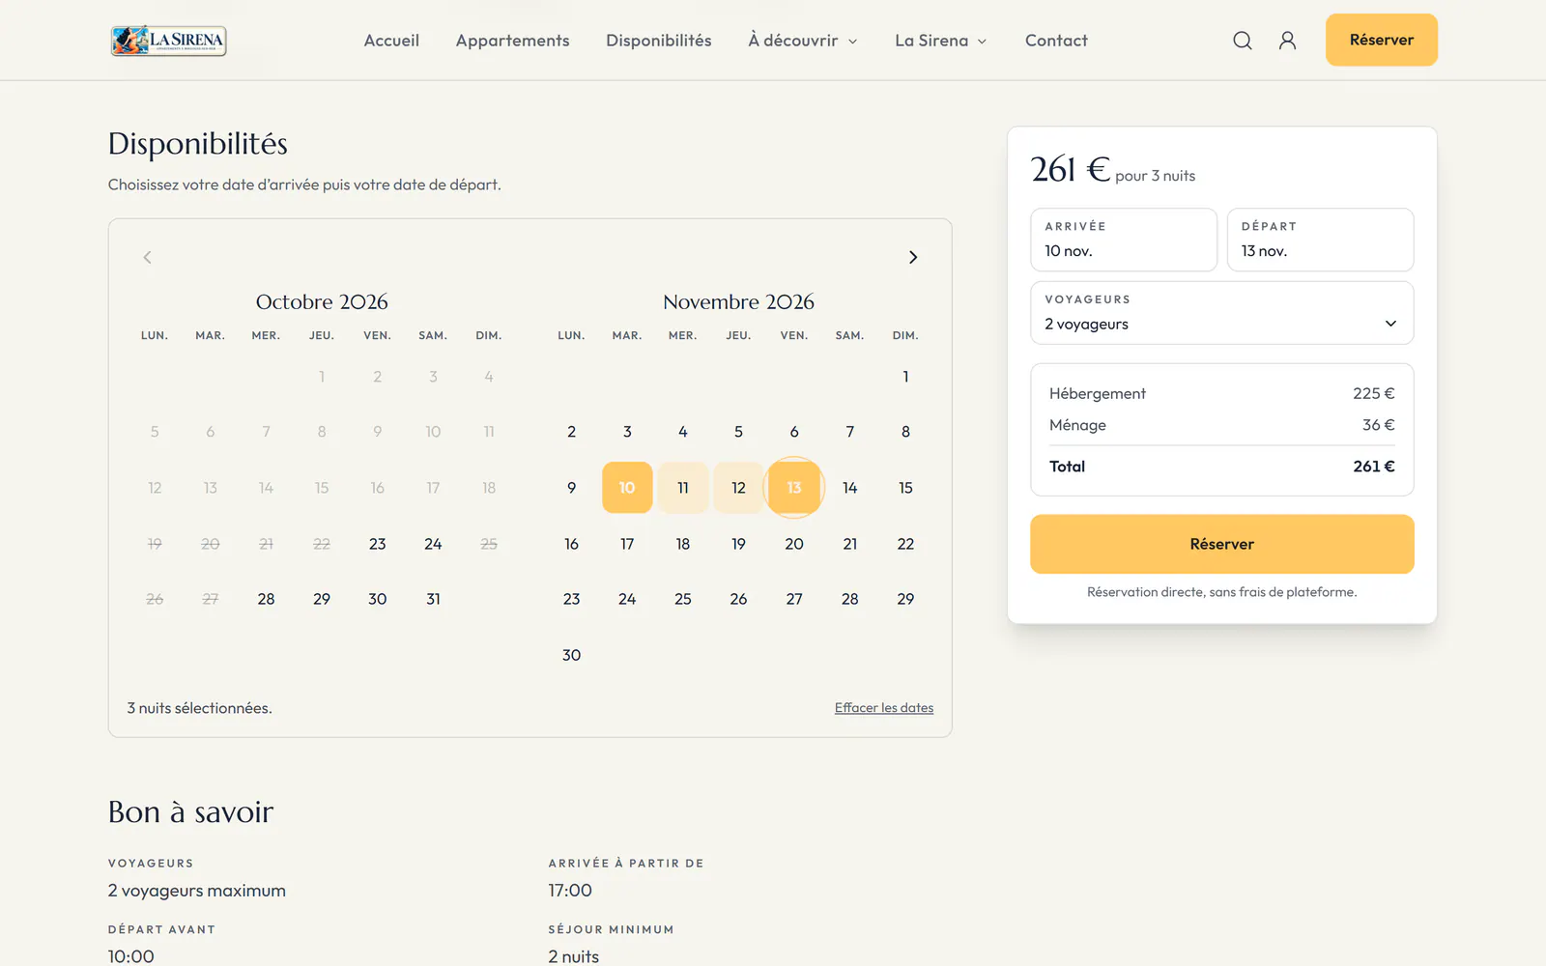
Task: Open the Appartements menu item
Action: coord(513,41)
